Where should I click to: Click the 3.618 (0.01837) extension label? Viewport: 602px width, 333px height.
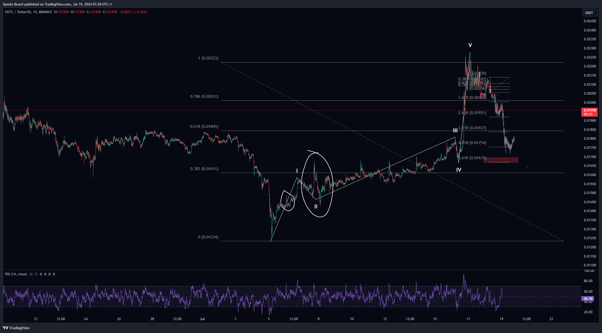pyautogui.click(x=472, y=128)
